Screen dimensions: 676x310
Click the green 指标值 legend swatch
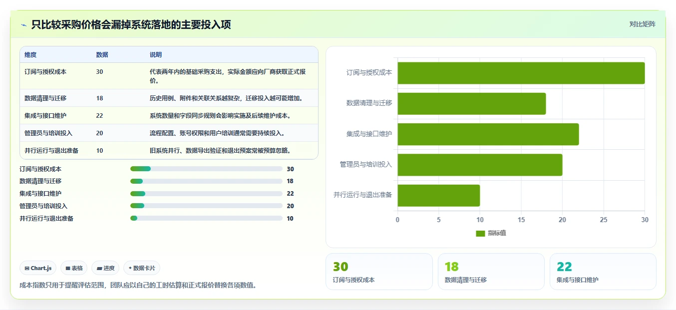click(x=480, y=233)
